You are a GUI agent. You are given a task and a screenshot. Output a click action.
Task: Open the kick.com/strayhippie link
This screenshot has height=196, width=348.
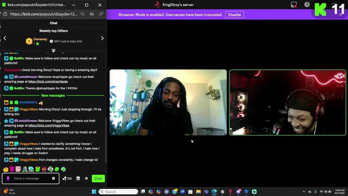click(x=48, y=82)
